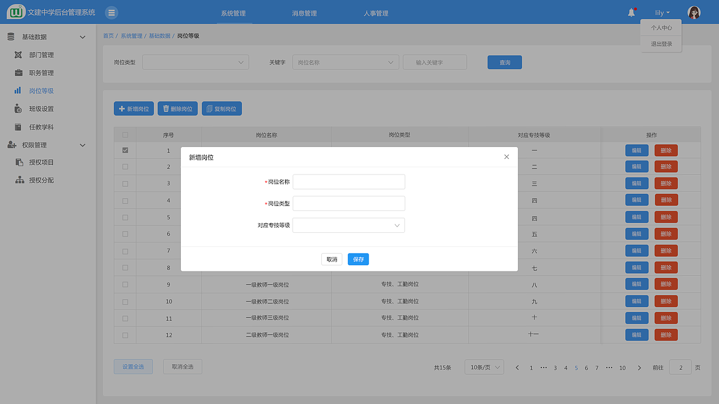Open the notification bell
Image resolution: width=719 pixels, height=404 pixels.
631,12
